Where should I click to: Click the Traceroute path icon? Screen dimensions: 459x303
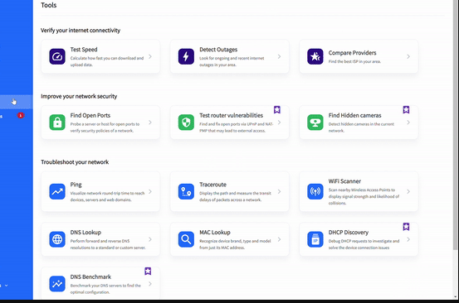(186, 191)
